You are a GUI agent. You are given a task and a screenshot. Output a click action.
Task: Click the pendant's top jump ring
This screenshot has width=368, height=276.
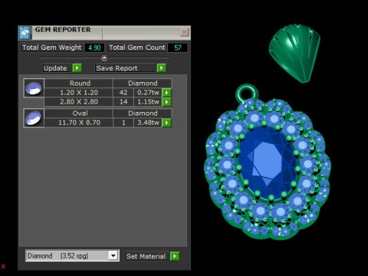tap(247, 93)
